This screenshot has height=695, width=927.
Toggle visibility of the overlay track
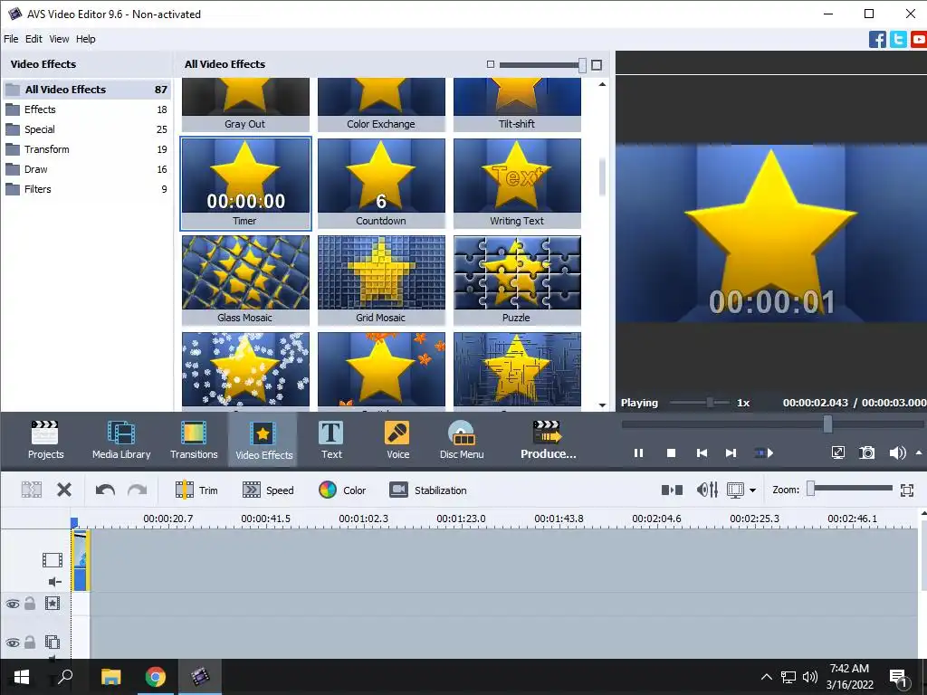tap(13, 643)
